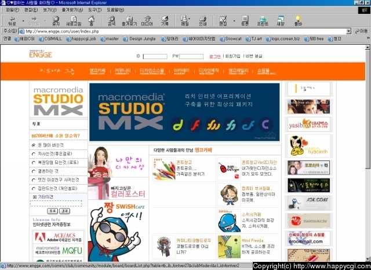
Task: Click the 폰트창고Ver2디자인 cafe link
Action: point(259,162)
